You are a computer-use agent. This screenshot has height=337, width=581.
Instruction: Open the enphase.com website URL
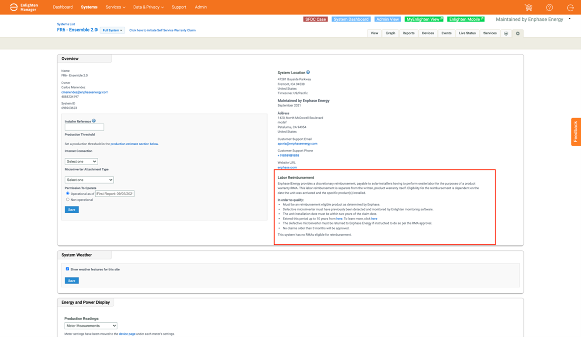287,167
